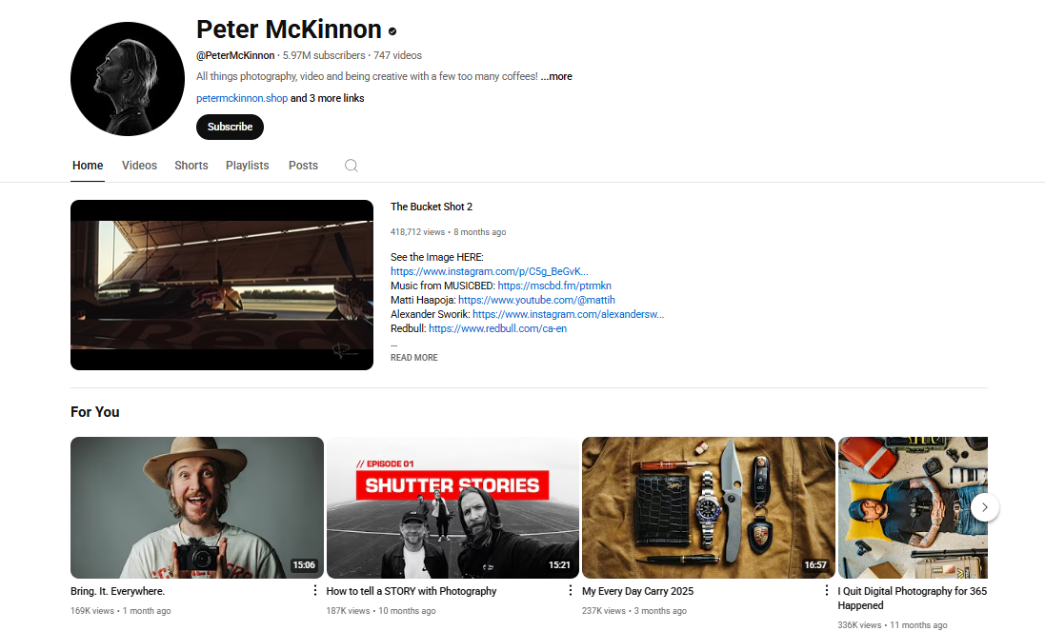Click the verified badge next to Peter McKinnon
Viewport: 1045px width, 631px height.
tap(392, 31)
